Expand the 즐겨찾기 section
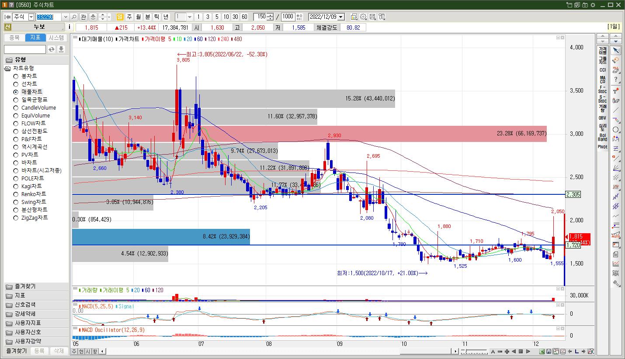This screenshot has width=625, height=359. (x=36, y=287)
